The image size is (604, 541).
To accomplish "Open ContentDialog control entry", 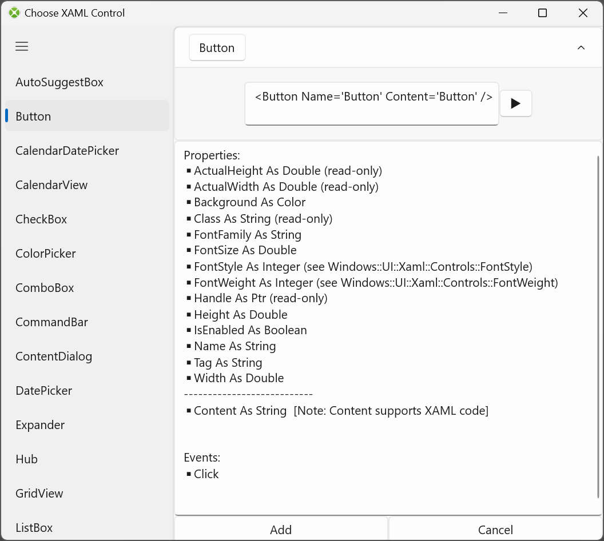I will pyautogui.click(x=54, y=356).
